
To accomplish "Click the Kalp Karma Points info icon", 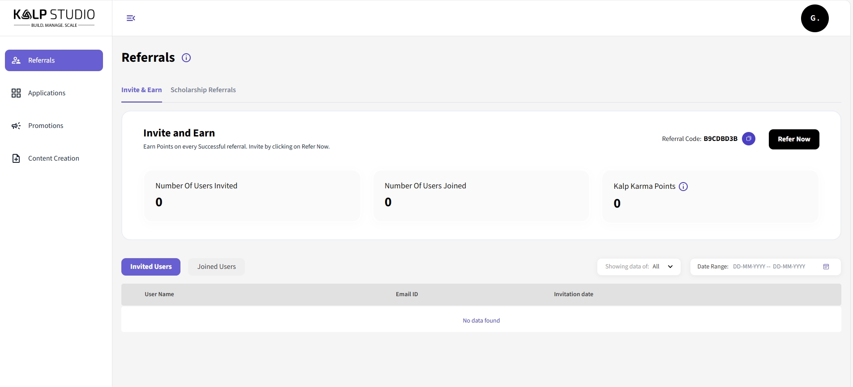I will click(683, 187).
